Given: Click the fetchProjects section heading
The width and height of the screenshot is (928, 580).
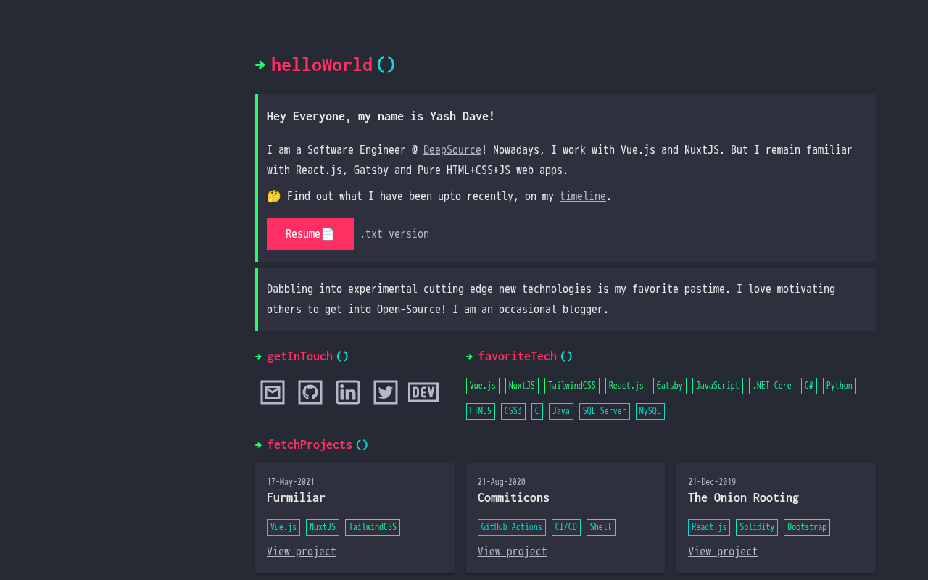Looking at the screenshot, I should [310, 445].
